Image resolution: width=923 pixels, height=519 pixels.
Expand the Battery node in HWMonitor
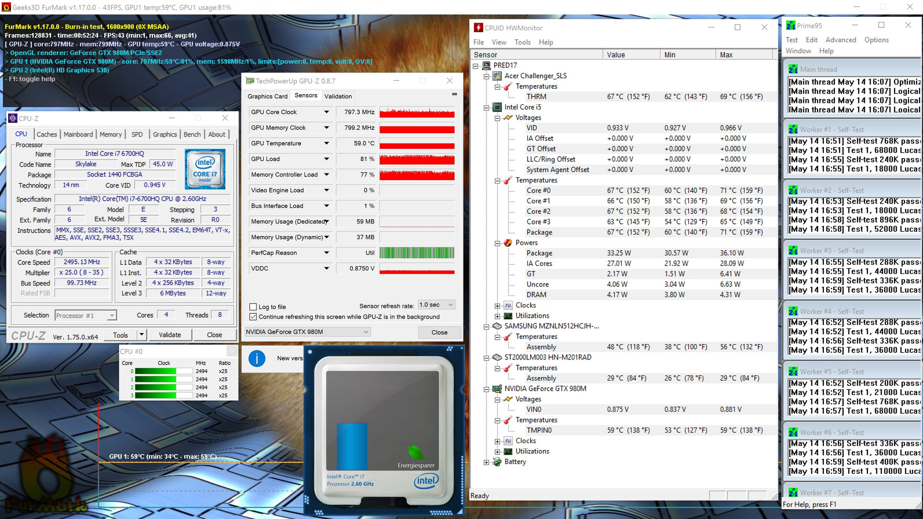486,462
